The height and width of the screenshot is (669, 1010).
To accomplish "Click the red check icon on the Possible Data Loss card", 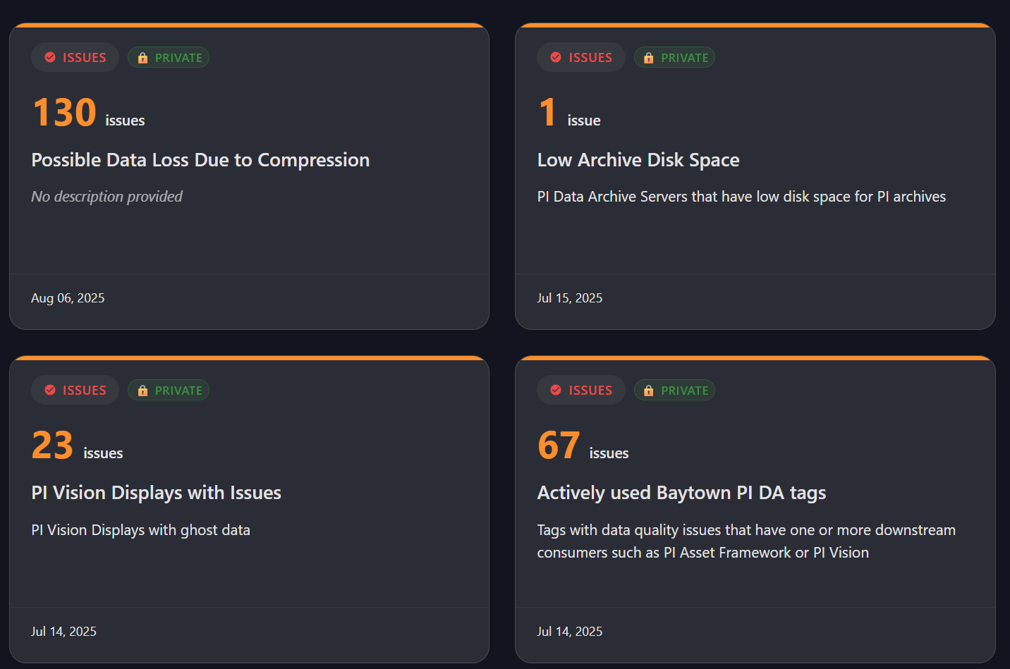I will 50,58.
